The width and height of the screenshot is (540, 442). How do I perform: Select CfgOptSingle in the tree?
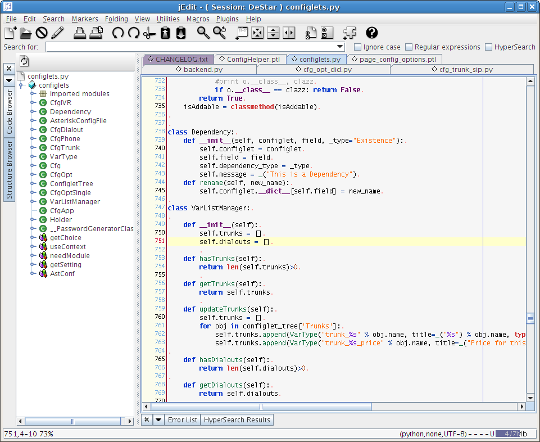70,192
